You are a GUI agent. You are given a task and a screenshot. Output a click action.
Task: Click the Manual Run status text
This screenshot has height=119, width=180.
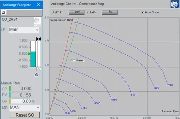[x=11, y=83]
